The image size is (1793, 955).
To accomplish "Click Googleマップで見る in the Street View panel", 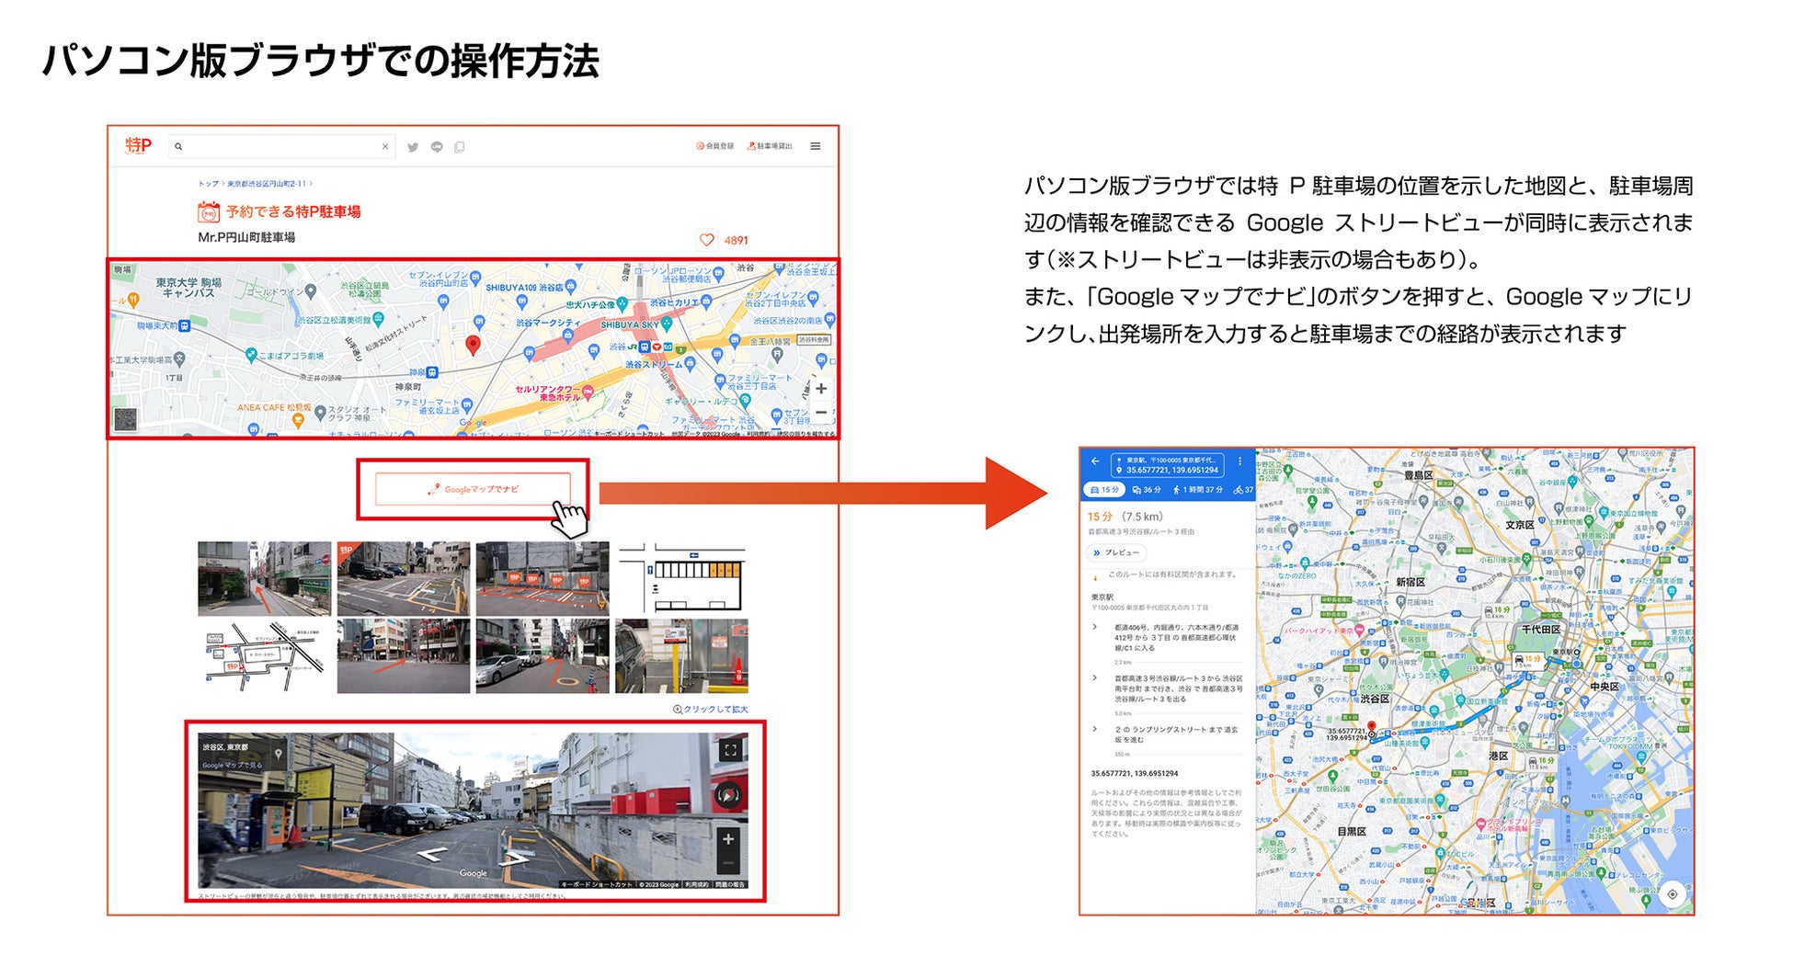I will click(x=232, y=765).
